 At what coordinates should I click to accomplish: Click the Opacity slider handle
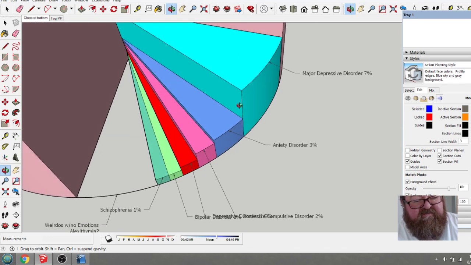pos(449,188)
